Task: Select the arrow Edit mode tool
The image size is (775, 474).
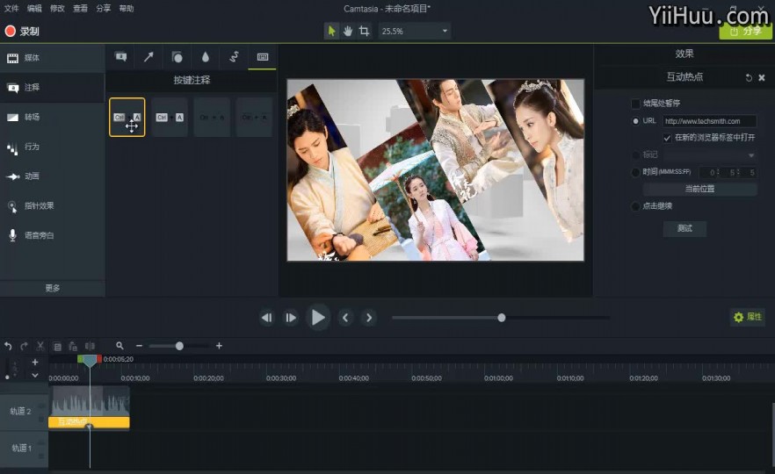Action: click(331, 31)
